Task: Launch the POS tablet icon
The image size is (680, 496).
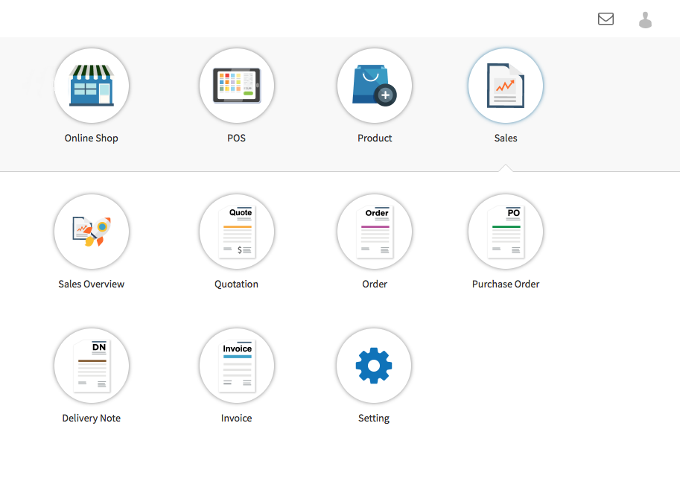Action: 236,86
